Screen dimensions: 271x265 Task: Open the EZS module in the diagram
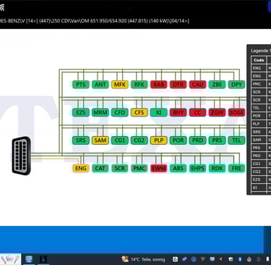[81, 112]
